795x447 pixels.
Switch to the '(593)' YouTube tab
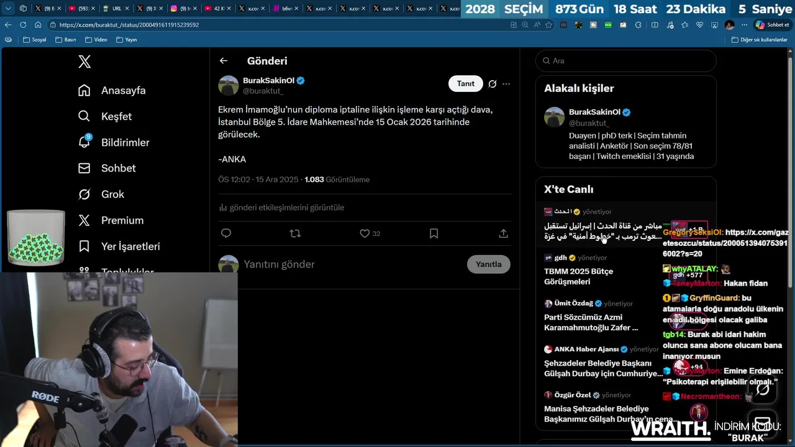coord(81,9)
